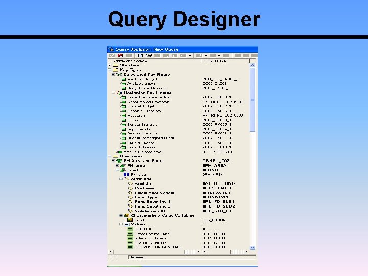Collapse the FM Area and Fund dimension

pos(113,161)
